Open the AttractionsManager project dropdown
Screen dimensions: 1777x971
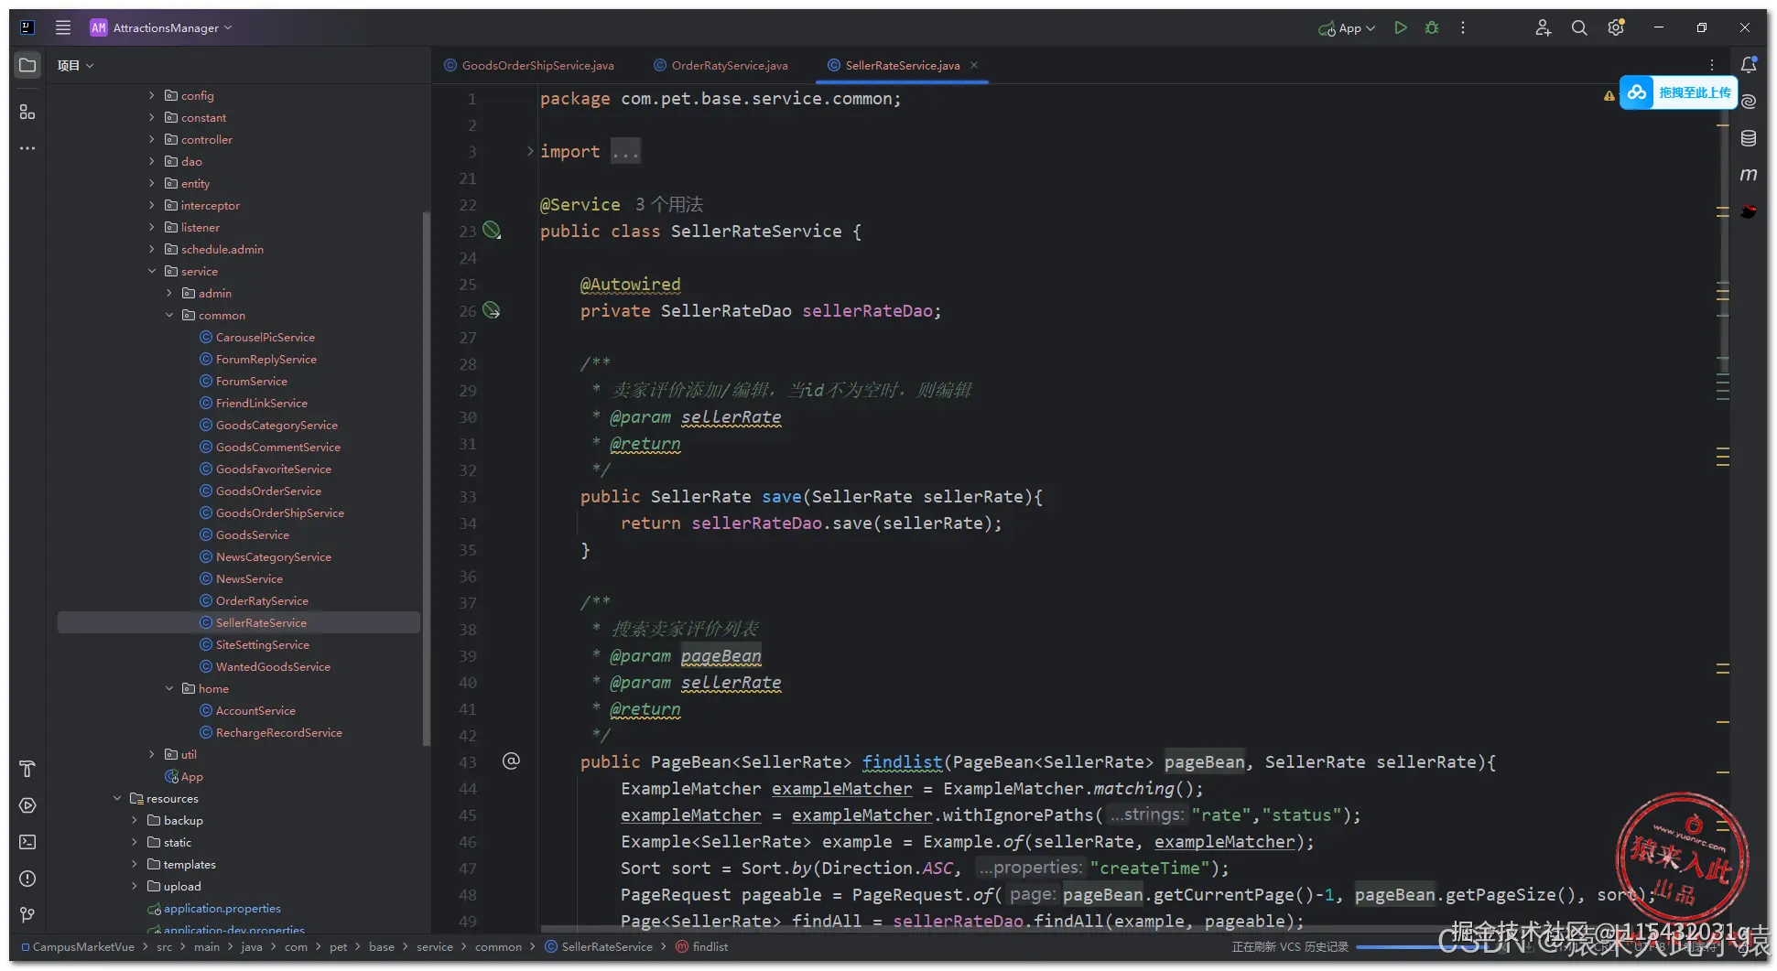pos(161,27)
